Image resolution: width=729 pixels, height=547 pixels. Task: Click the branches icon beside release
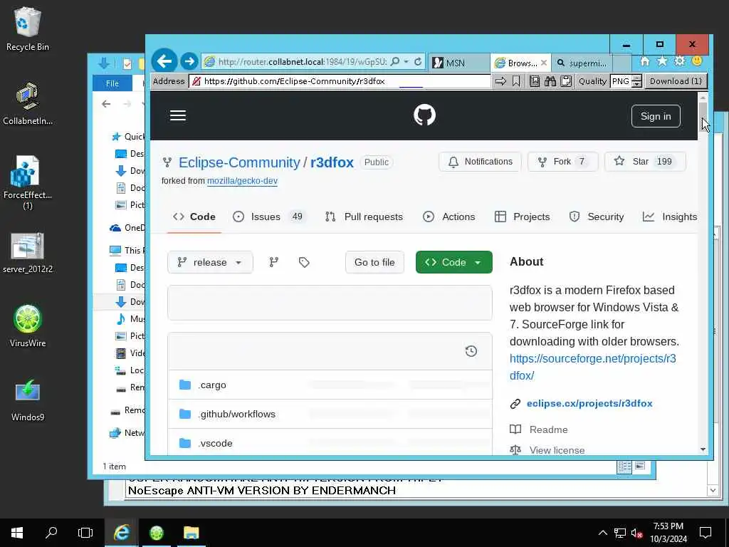274,262
